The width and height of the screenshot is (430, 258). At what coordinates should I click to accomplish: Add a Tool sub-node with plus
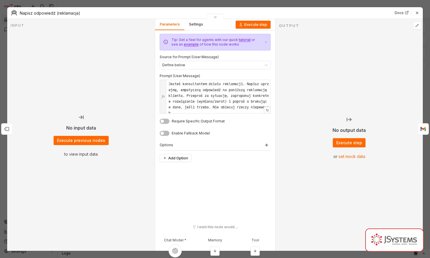[255, 251]
